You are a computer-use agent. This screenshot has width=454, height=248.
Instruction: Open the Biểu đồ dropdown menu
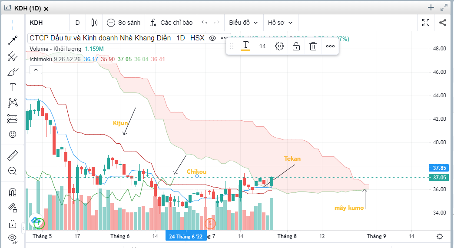pyautogui.click(x=243, y=23)
